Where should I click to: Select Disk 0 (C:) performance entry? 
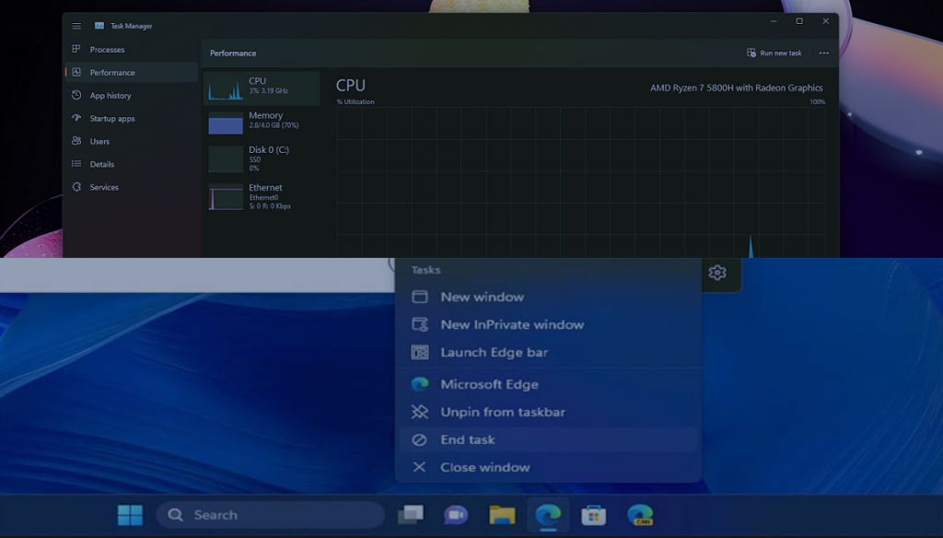pos(262,158)
